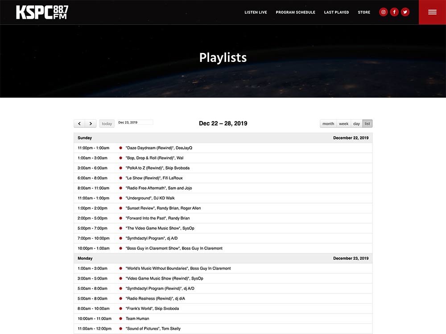Select the list view button
The width and height of the screenshot is (446, 334).
367,123
